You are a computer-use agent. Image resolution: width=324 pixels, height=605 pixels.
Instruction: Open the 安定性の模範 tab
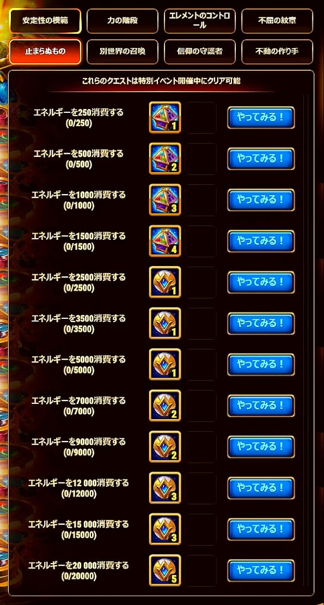coord(45,21)
